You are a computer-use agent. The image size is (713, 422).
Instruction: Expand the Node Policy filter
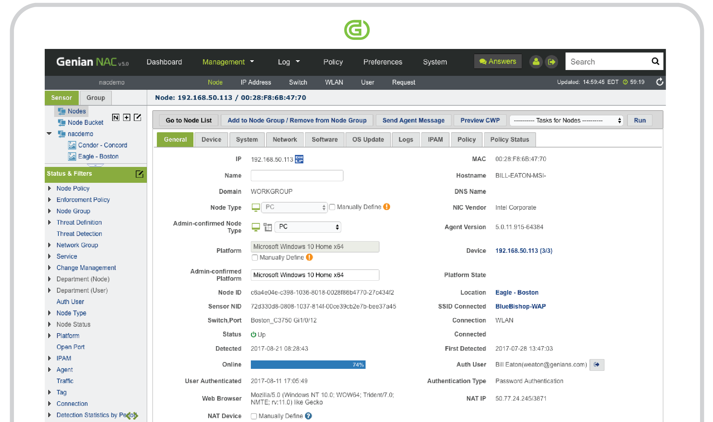(49, 188)
